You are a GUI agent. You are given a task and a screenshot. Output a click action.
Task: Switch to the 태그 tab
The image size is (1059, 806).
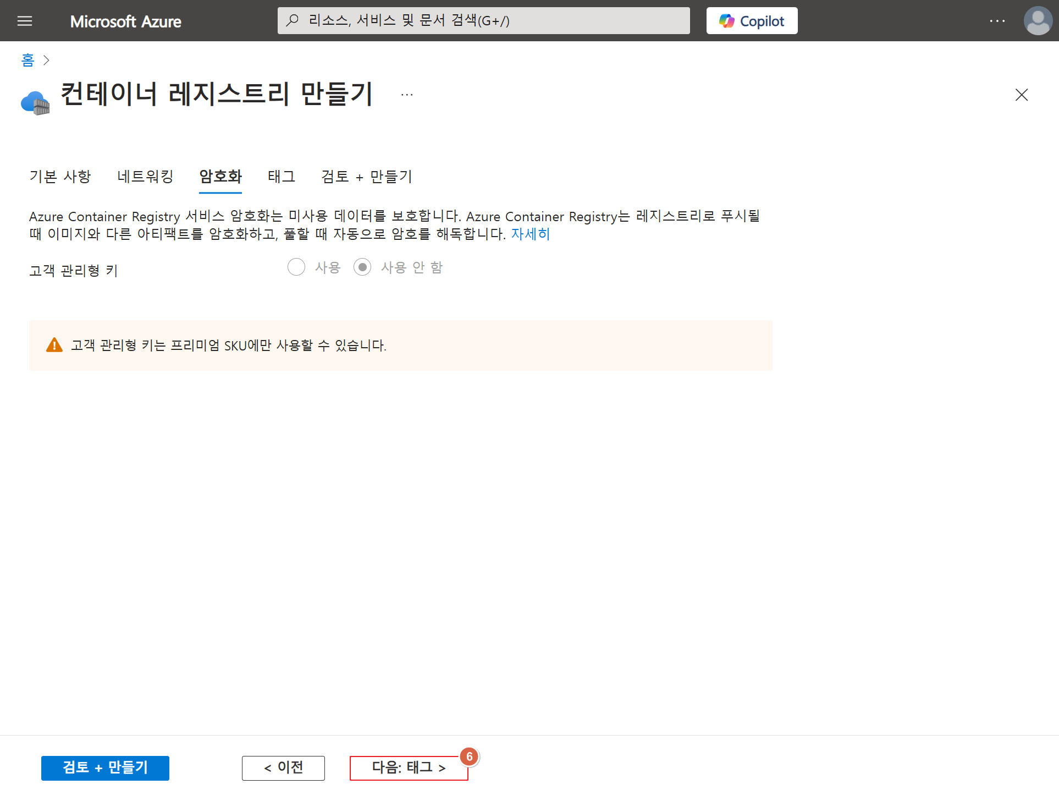click(282, 176)
